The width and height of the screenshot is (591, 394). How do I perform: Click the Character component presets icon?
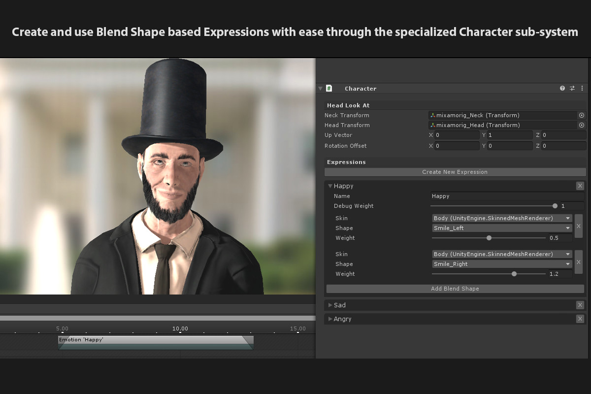[572, 89]
